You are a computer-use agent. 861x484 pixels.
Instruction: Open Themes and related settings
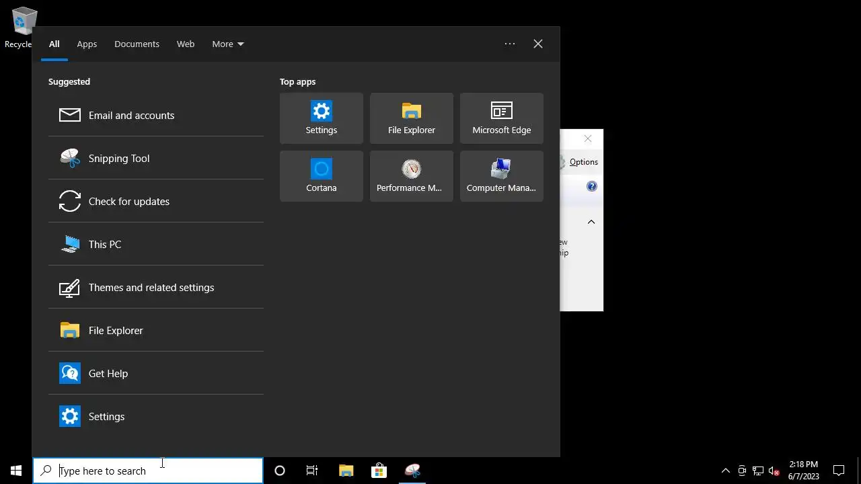(x=156, y=287)
